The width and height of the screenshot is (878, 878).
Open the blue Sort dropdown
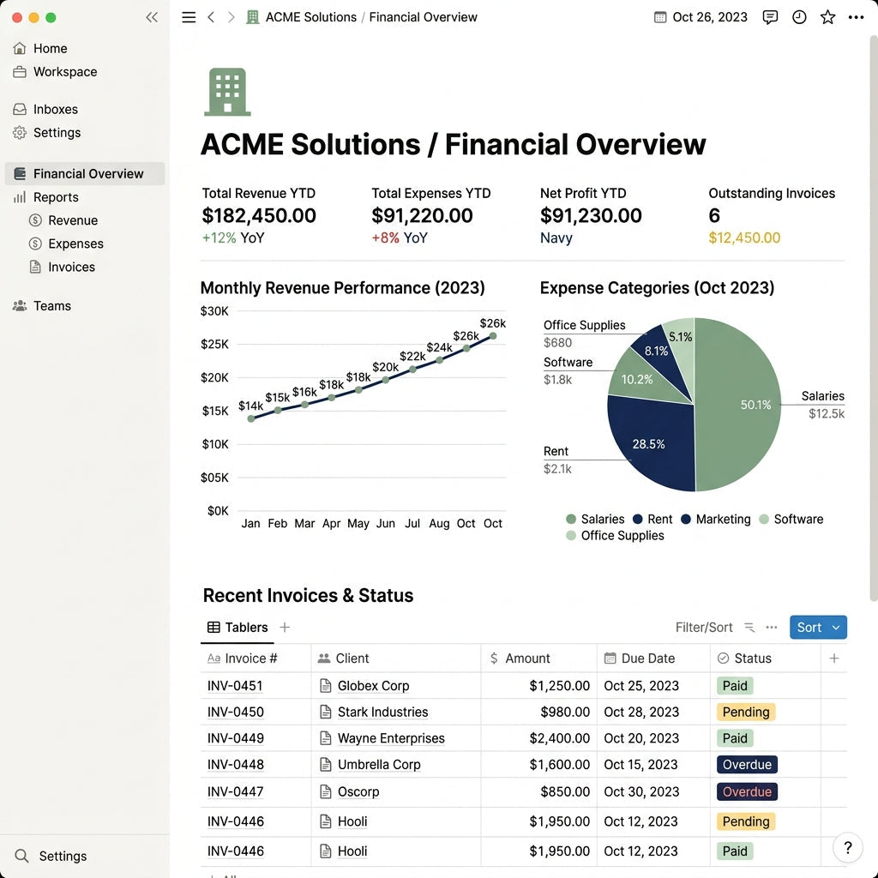tap(818, 628)
